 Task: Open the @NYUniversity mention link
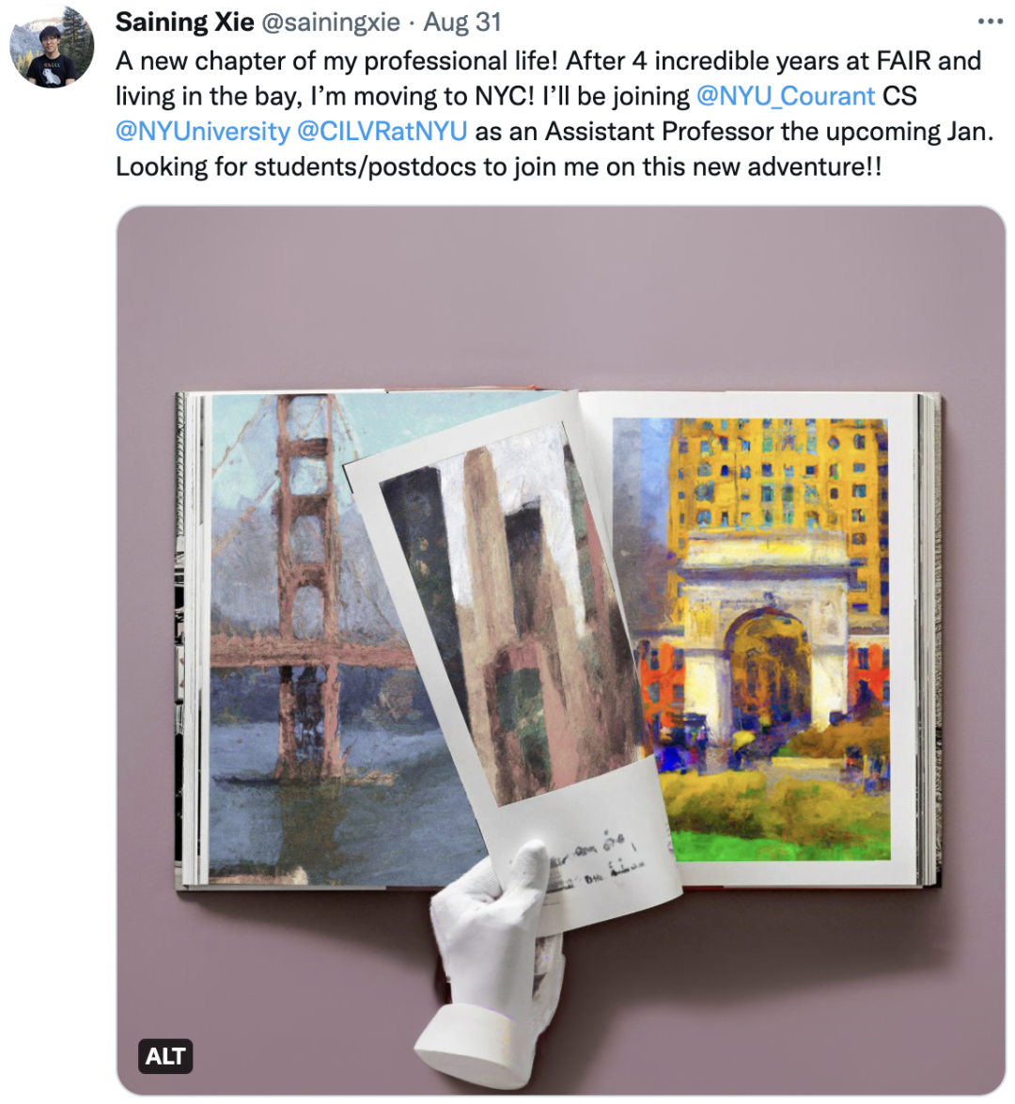203,132
